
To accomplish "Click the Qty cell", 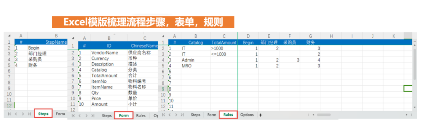I will tap(109, 93).
